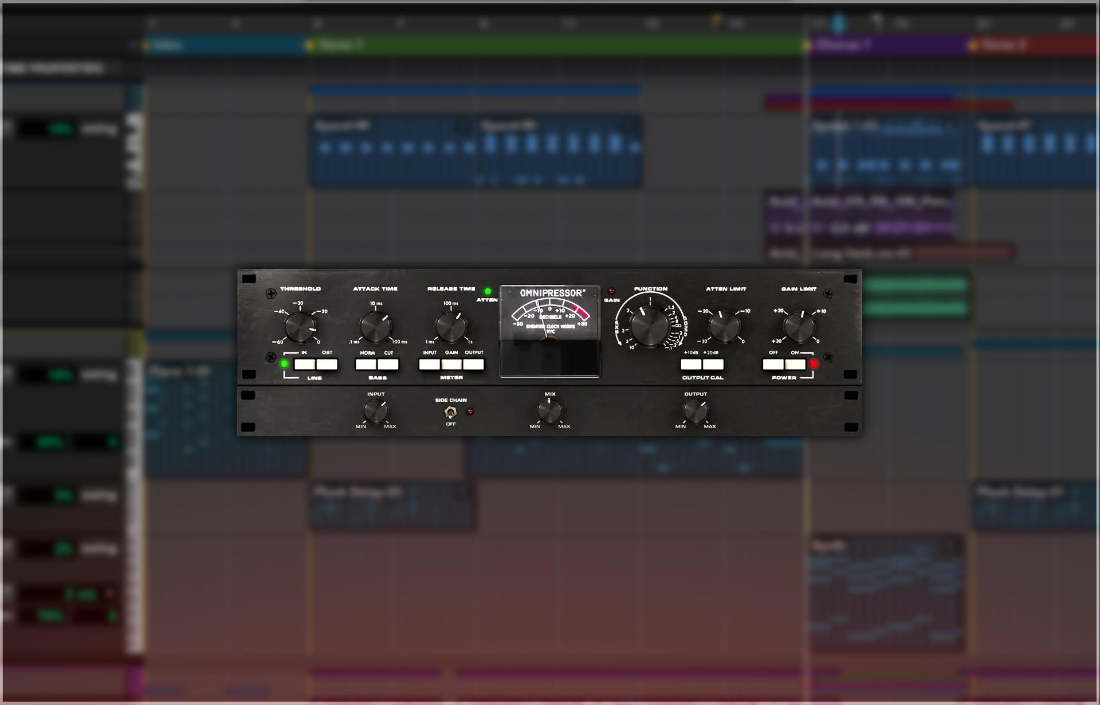This screenshot has height=705, width=1100.
Task: Click the Release Time knob
Action: click(451, 327)
